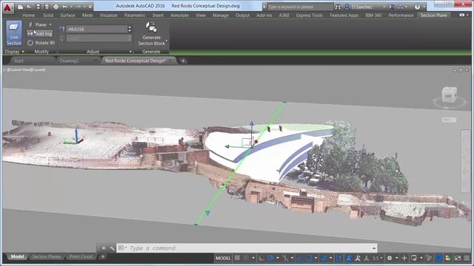
Task: Open the Mesh ribbon tab
Action: coord(87,15)
